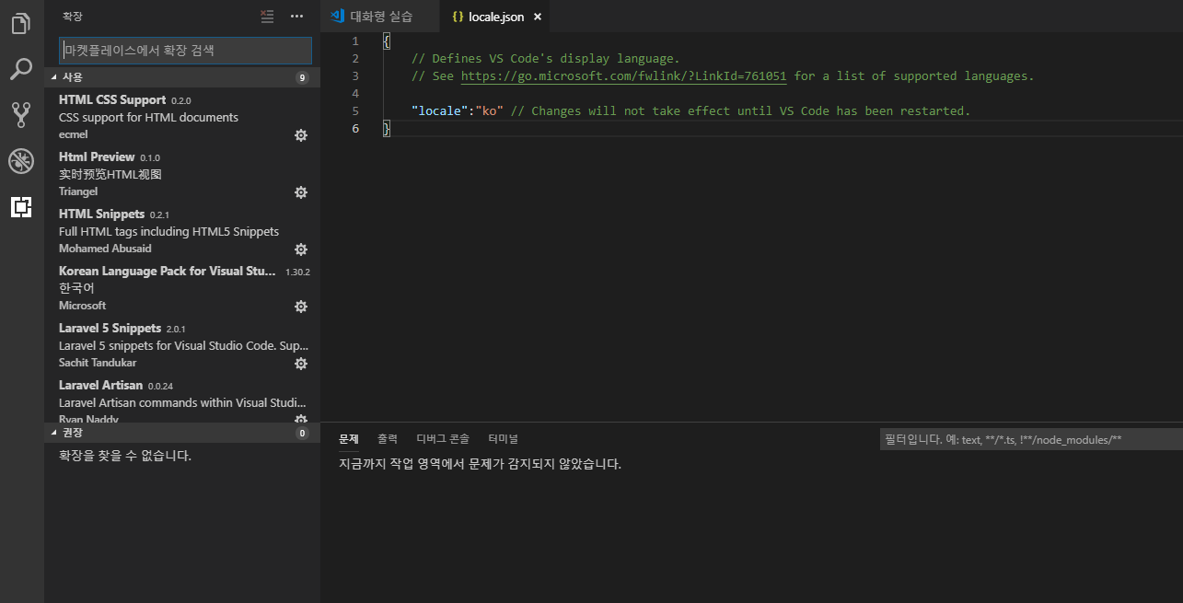Collapse the 사용 enabled extensions section
Image resolution: width=1183 pixels, height=603 pixels.
[x=182, y=77]
